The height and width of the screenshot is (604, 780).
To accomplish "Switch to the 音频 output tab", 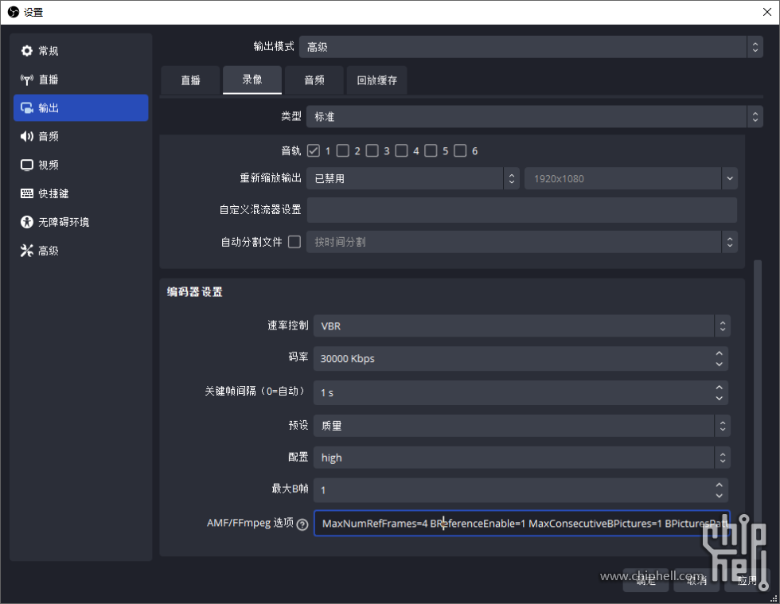I will (x=314, y=80).
